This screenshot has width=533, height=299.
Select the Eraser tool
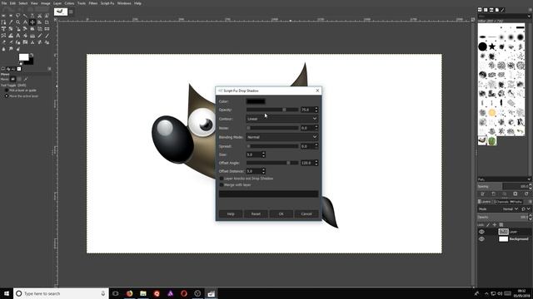pos(3,42)
